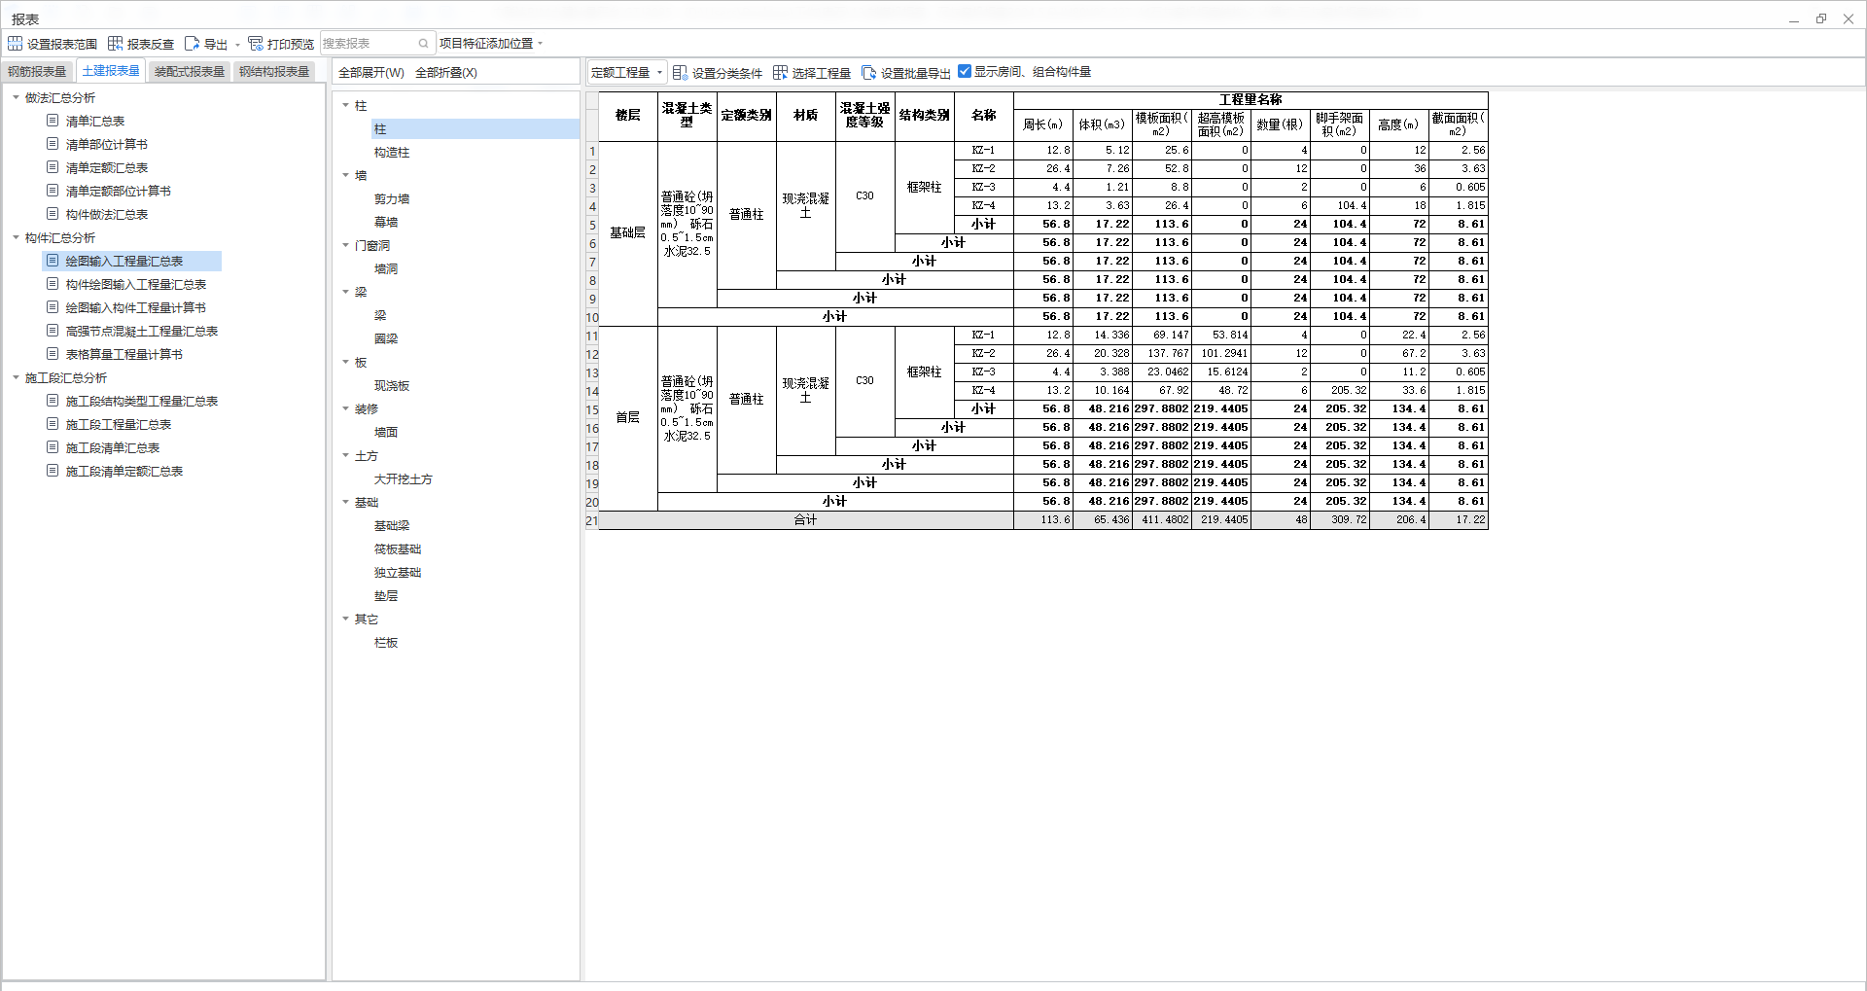Open the 定额工程量 dropdown
1867x991 pixels.
(x=627, y=72)
